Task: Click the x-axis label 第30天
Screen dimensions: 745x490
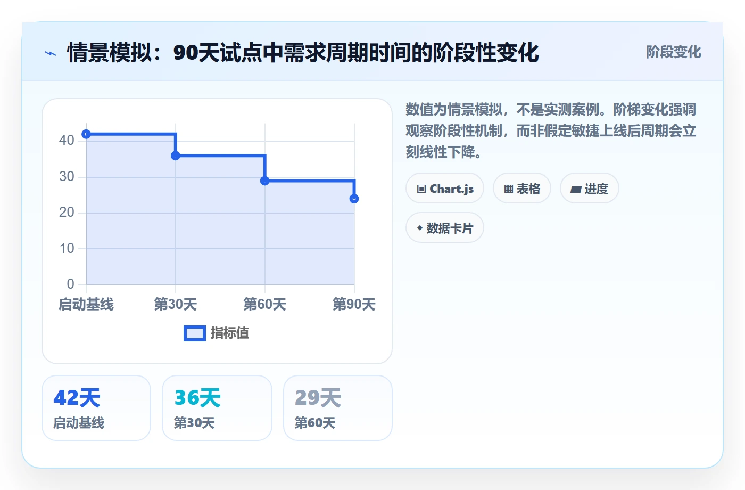Action: point(176,305)
